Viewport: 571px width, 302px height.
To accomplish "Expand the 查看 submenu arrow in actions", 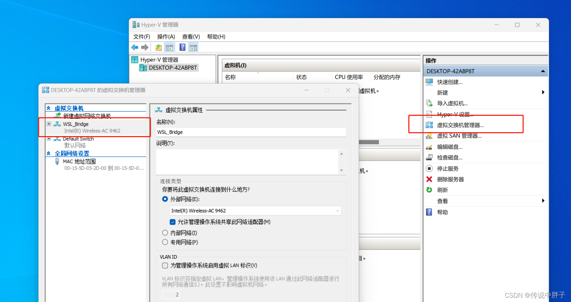I will [x=543, y=201].
